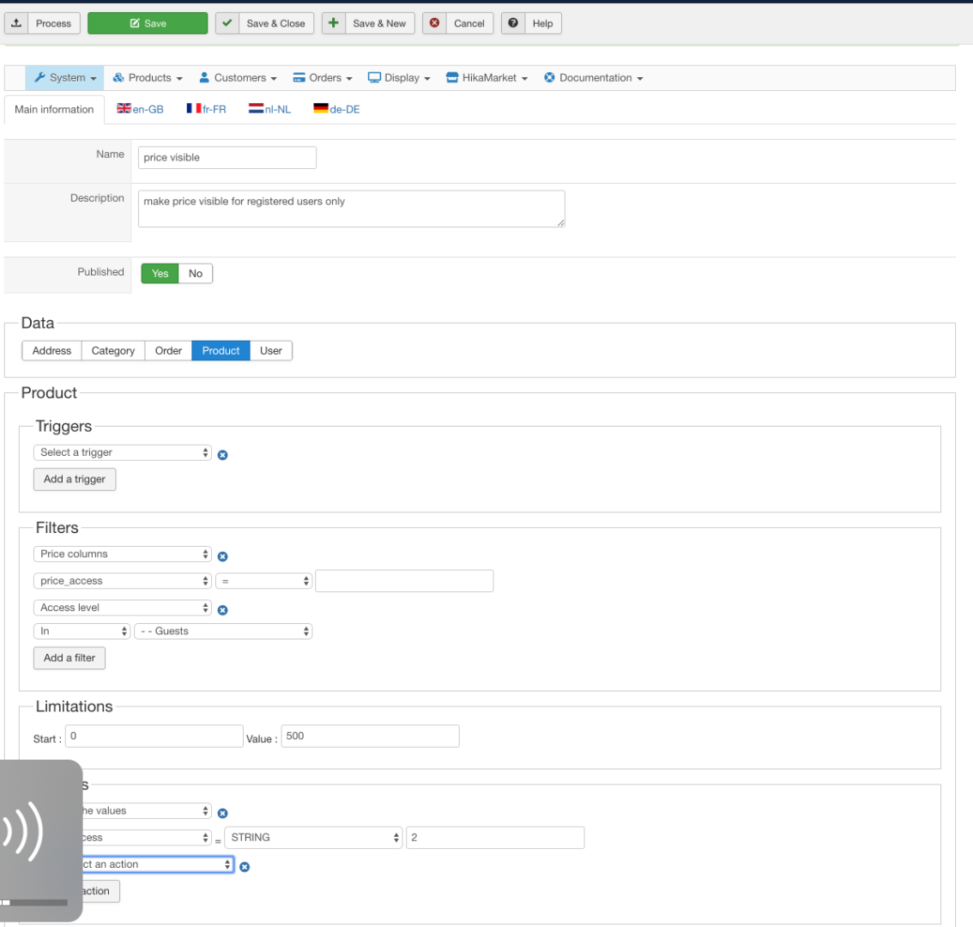The height and width of the screenshot is (927, 973).
Task: Open the Access level filter dropdown
Action: tap(122, 607)
